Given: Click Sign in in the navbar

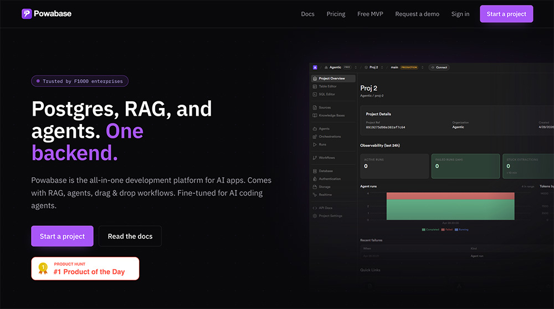Looking at the screenshot, I should coord(460,14).
